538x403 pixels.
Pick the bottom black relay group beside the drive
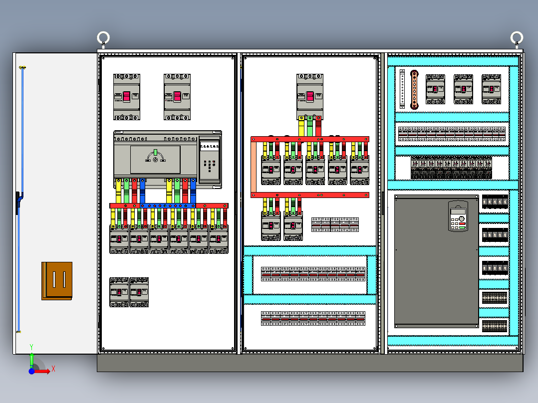click(x=495, y=267)
